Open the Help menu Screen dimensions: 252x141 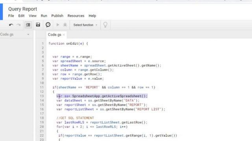click(x=92, y=16)
